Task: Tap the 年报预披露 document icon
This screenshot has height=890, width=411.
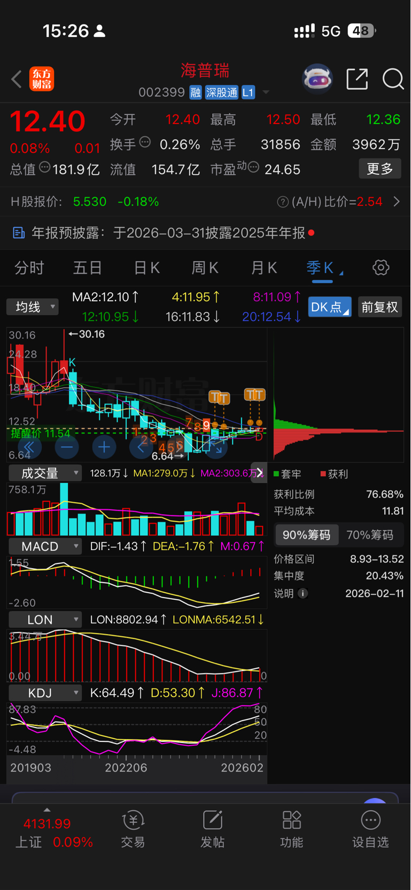Action: [x=19, y=233]
